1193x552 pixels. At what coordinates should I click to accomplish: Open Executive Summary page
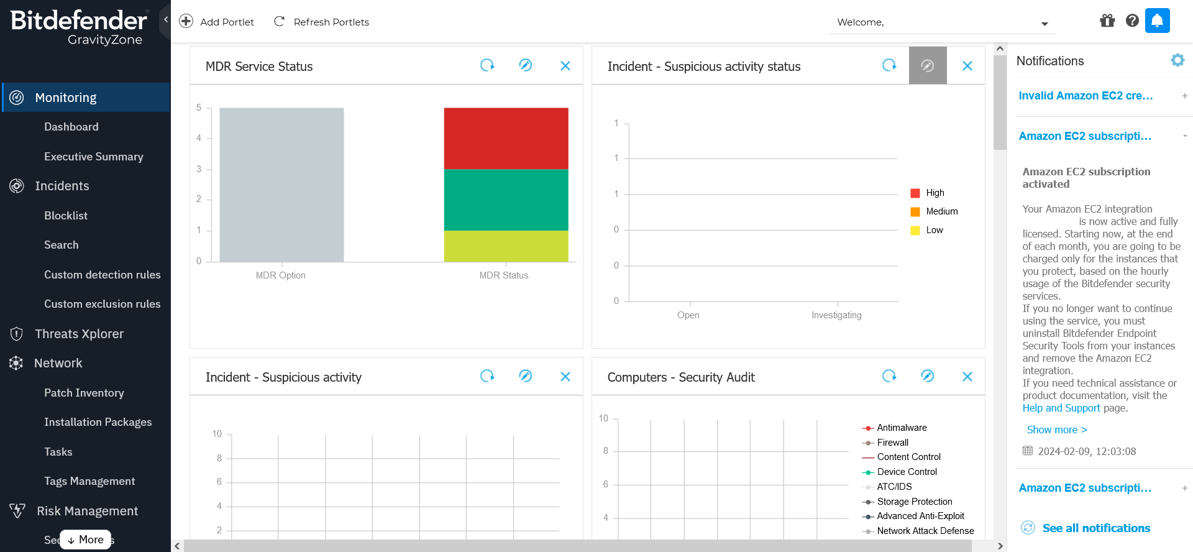click(x=93, y=157)
